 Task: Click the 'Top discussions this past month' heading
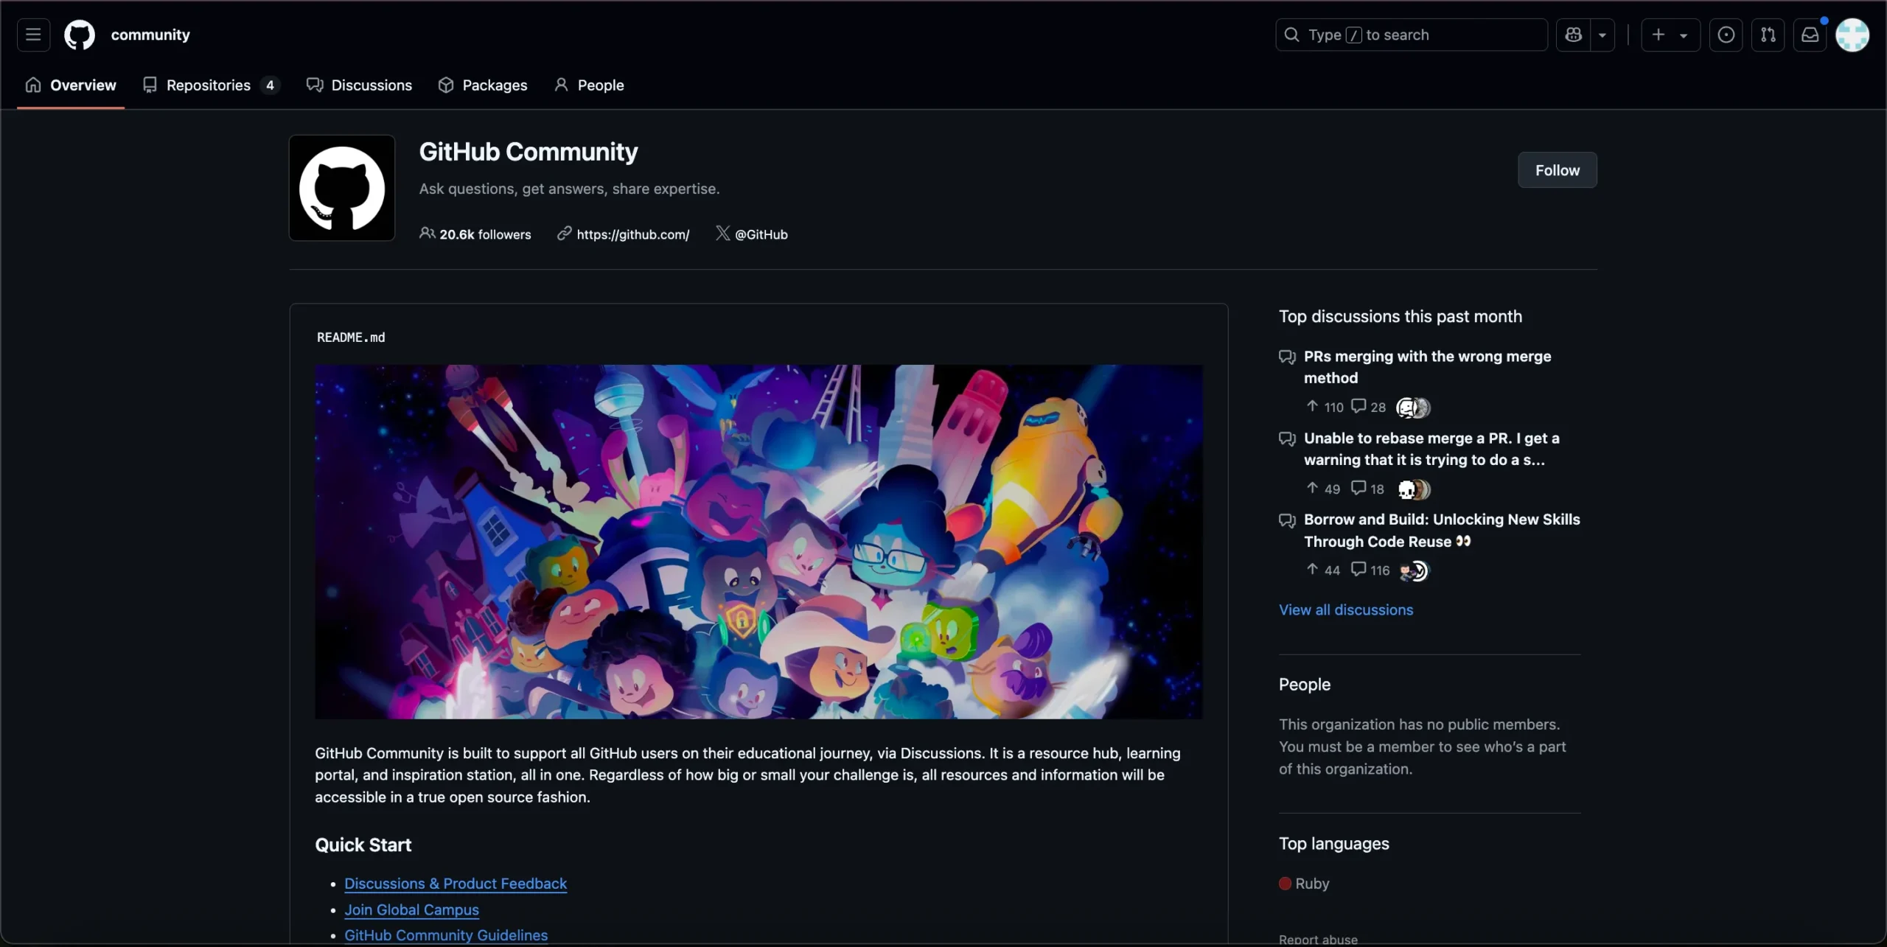pos(1401,317)
